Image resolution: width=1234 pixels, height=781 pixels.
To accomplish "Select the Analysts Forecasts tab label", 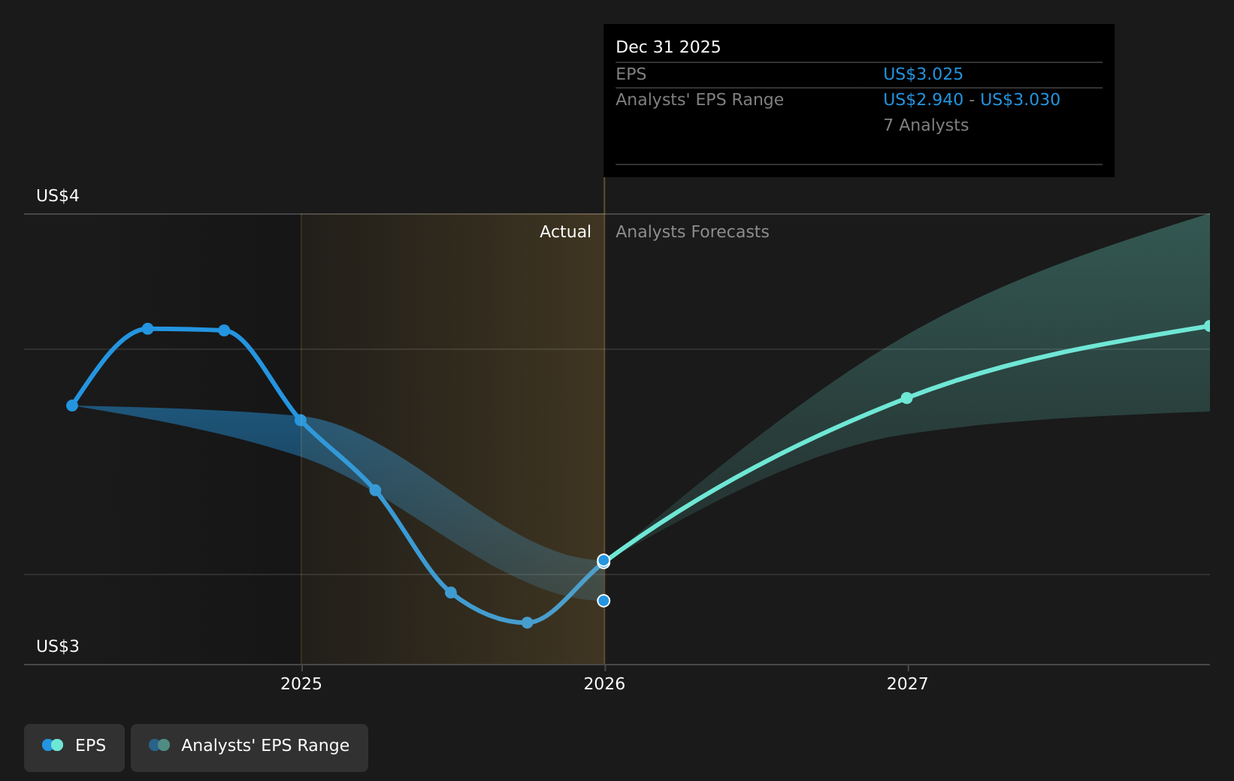I will pos(691,231).
